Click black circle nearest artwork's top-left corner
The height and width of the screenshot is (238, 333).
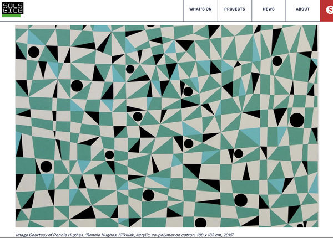click(34, 51)
